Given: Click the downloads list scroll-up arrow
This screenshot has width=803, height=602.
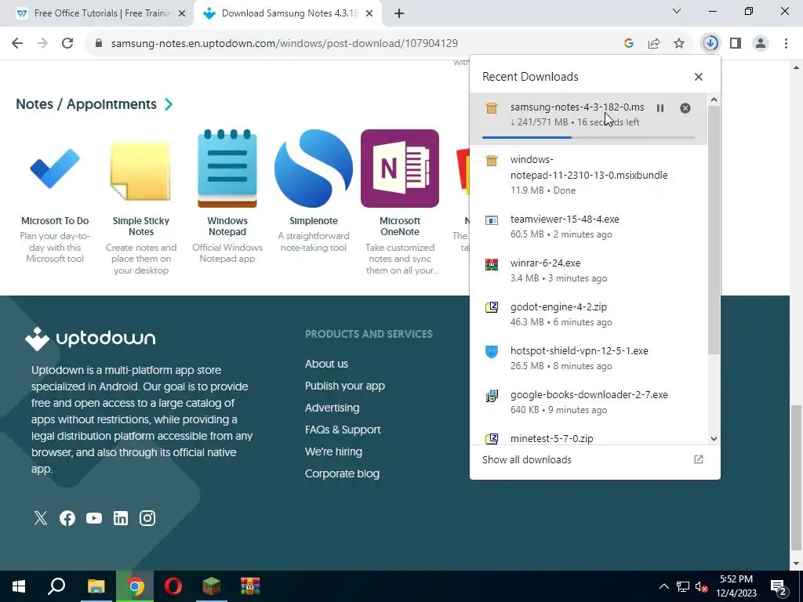Looking at the screenshot, I should (x=714, y=100).
